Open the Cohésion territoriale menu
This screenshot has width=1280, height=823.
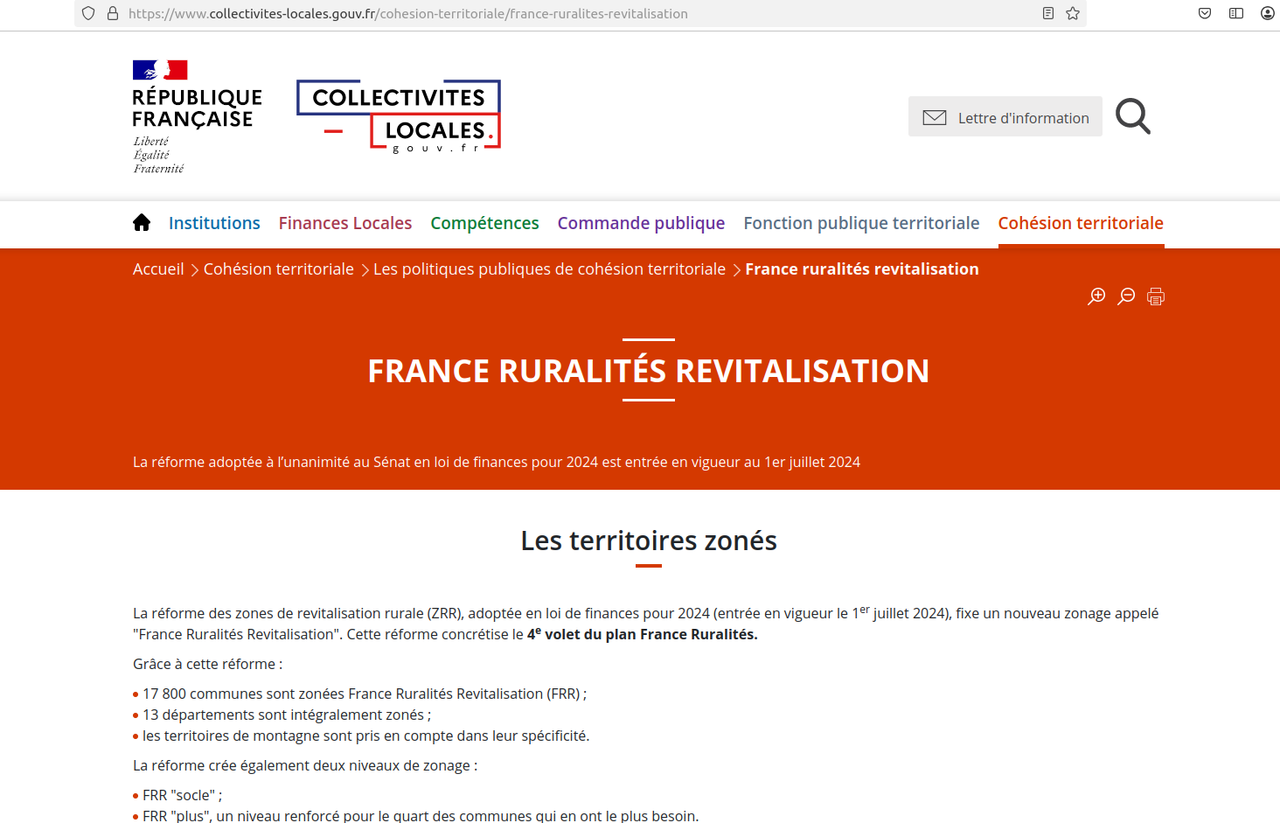1081,223
